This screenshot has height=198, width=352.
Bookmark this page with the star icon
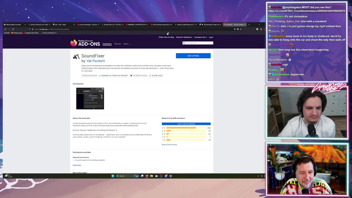click(x=241, y=29)
